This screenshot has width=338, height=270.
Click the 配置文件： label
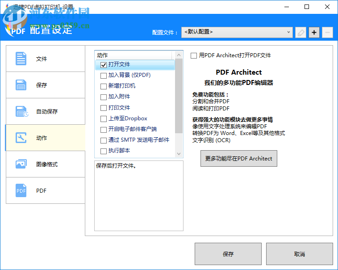click(x=165, y=33)
